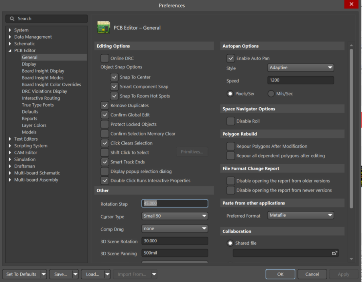This screenshot has width=362, height=282.
Task: Enable Repour Polygons After Modification
Action: click(231, 146)
